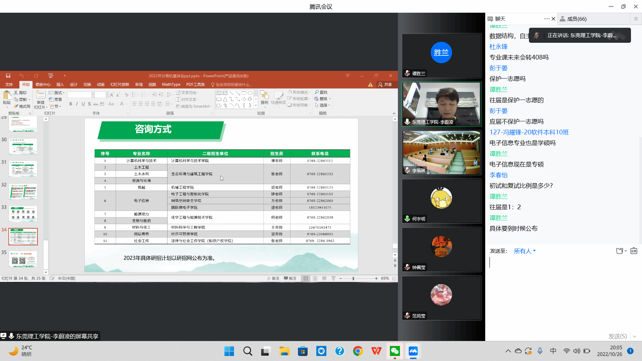Open Google Chrome from the taskbar

(358, 351)
